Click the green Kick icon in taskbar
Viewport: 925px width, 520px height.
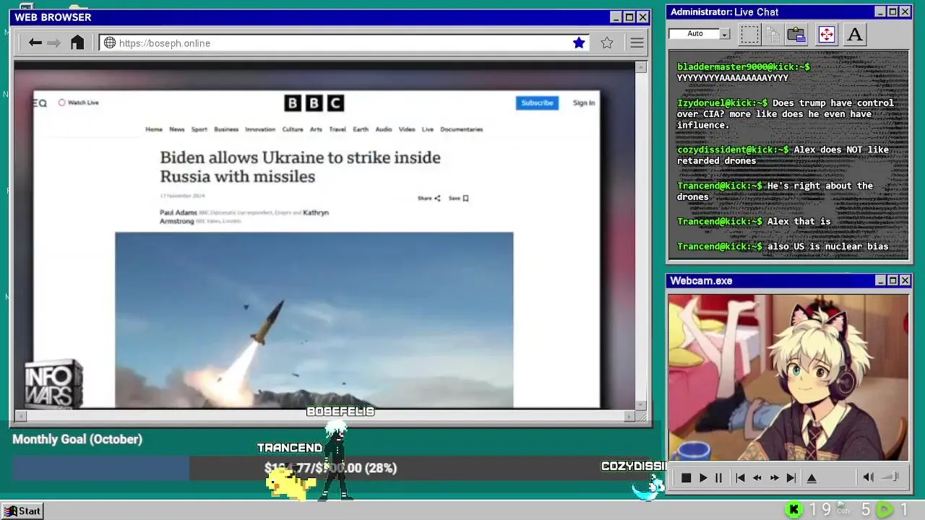coord(793,511)
